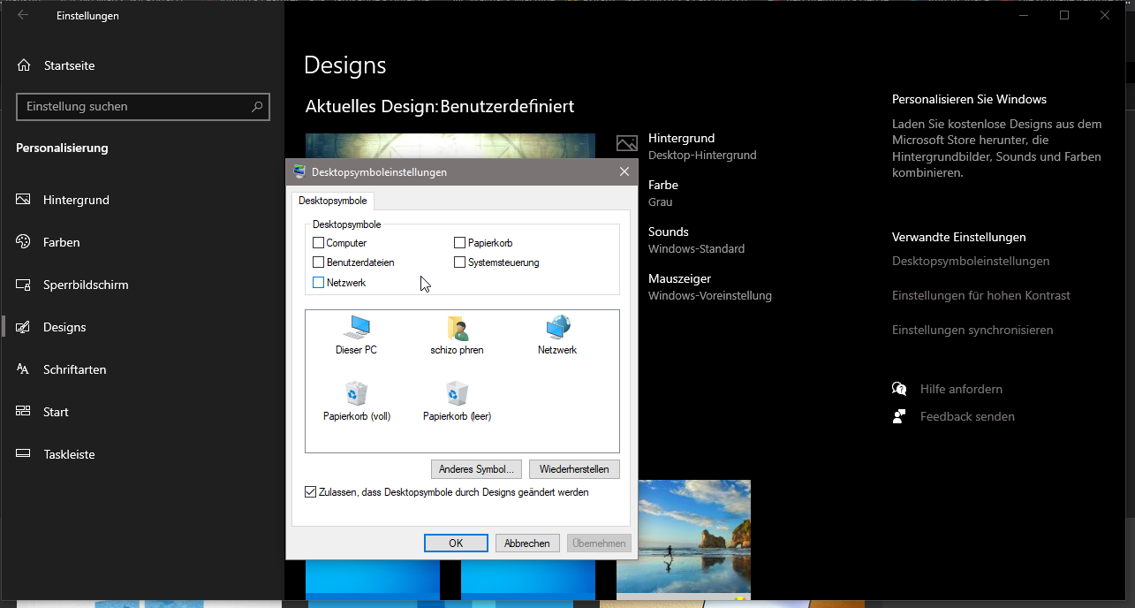Open the Farbe Grau setting
Screen dimensions: 1135x608
pyautogui.click(x=663, y=193)
